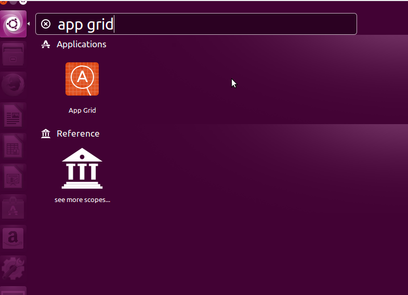
Task: Open LibreOffice Writer from the launcher
Action: (x=13, y=116)
